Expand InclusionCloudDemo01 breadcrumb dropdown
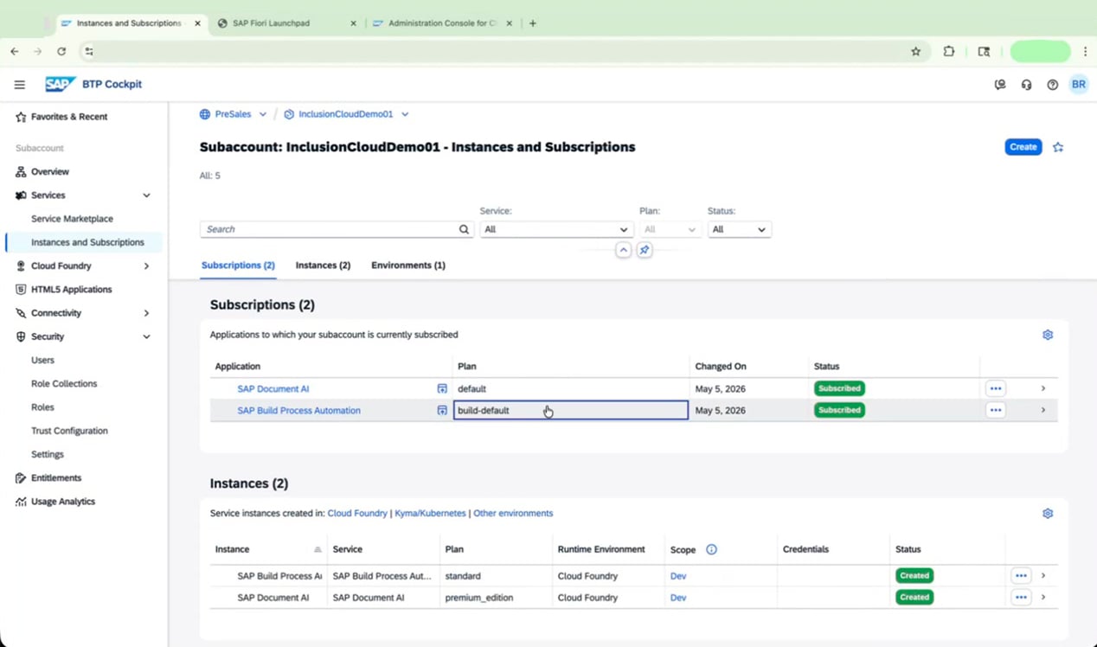This screenshot has width=1097, height=647. (405, 114)
